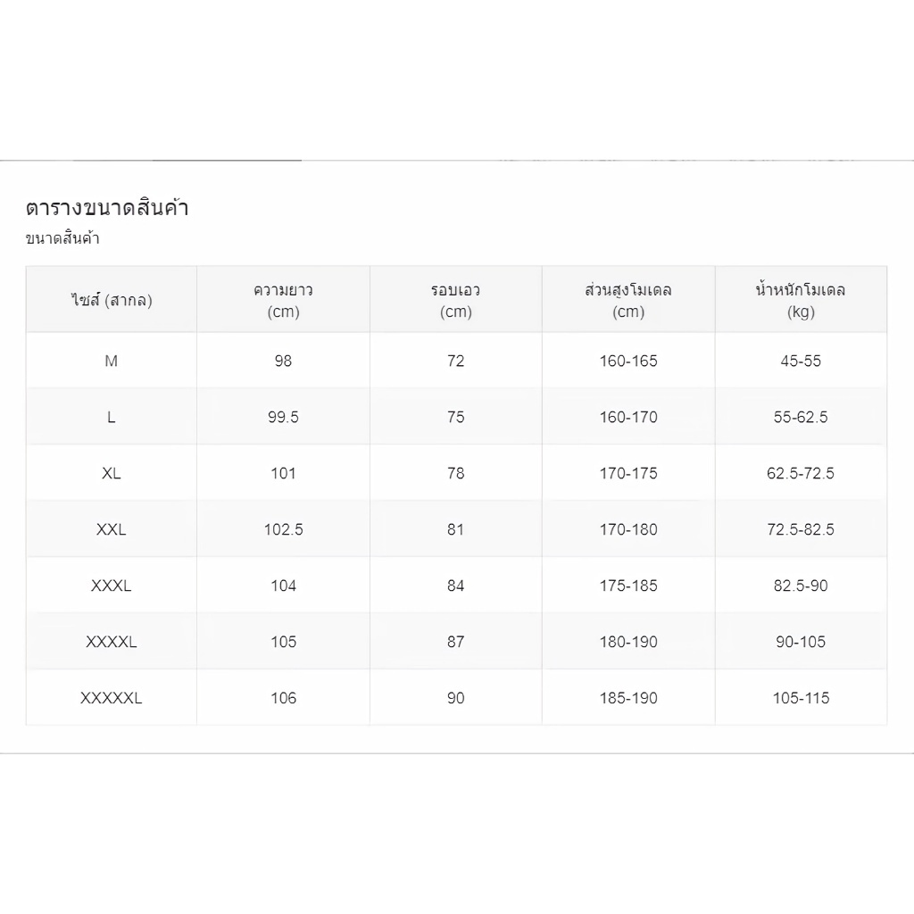The width and height of the screenshot is (914, 914).
Task: Select the ไซส์ (สากล) column header
Action: coord(112,300)
